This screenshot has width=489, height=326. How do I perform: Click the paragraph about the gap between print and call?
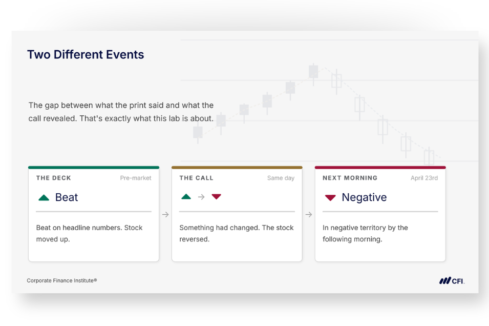click(121, 112)
